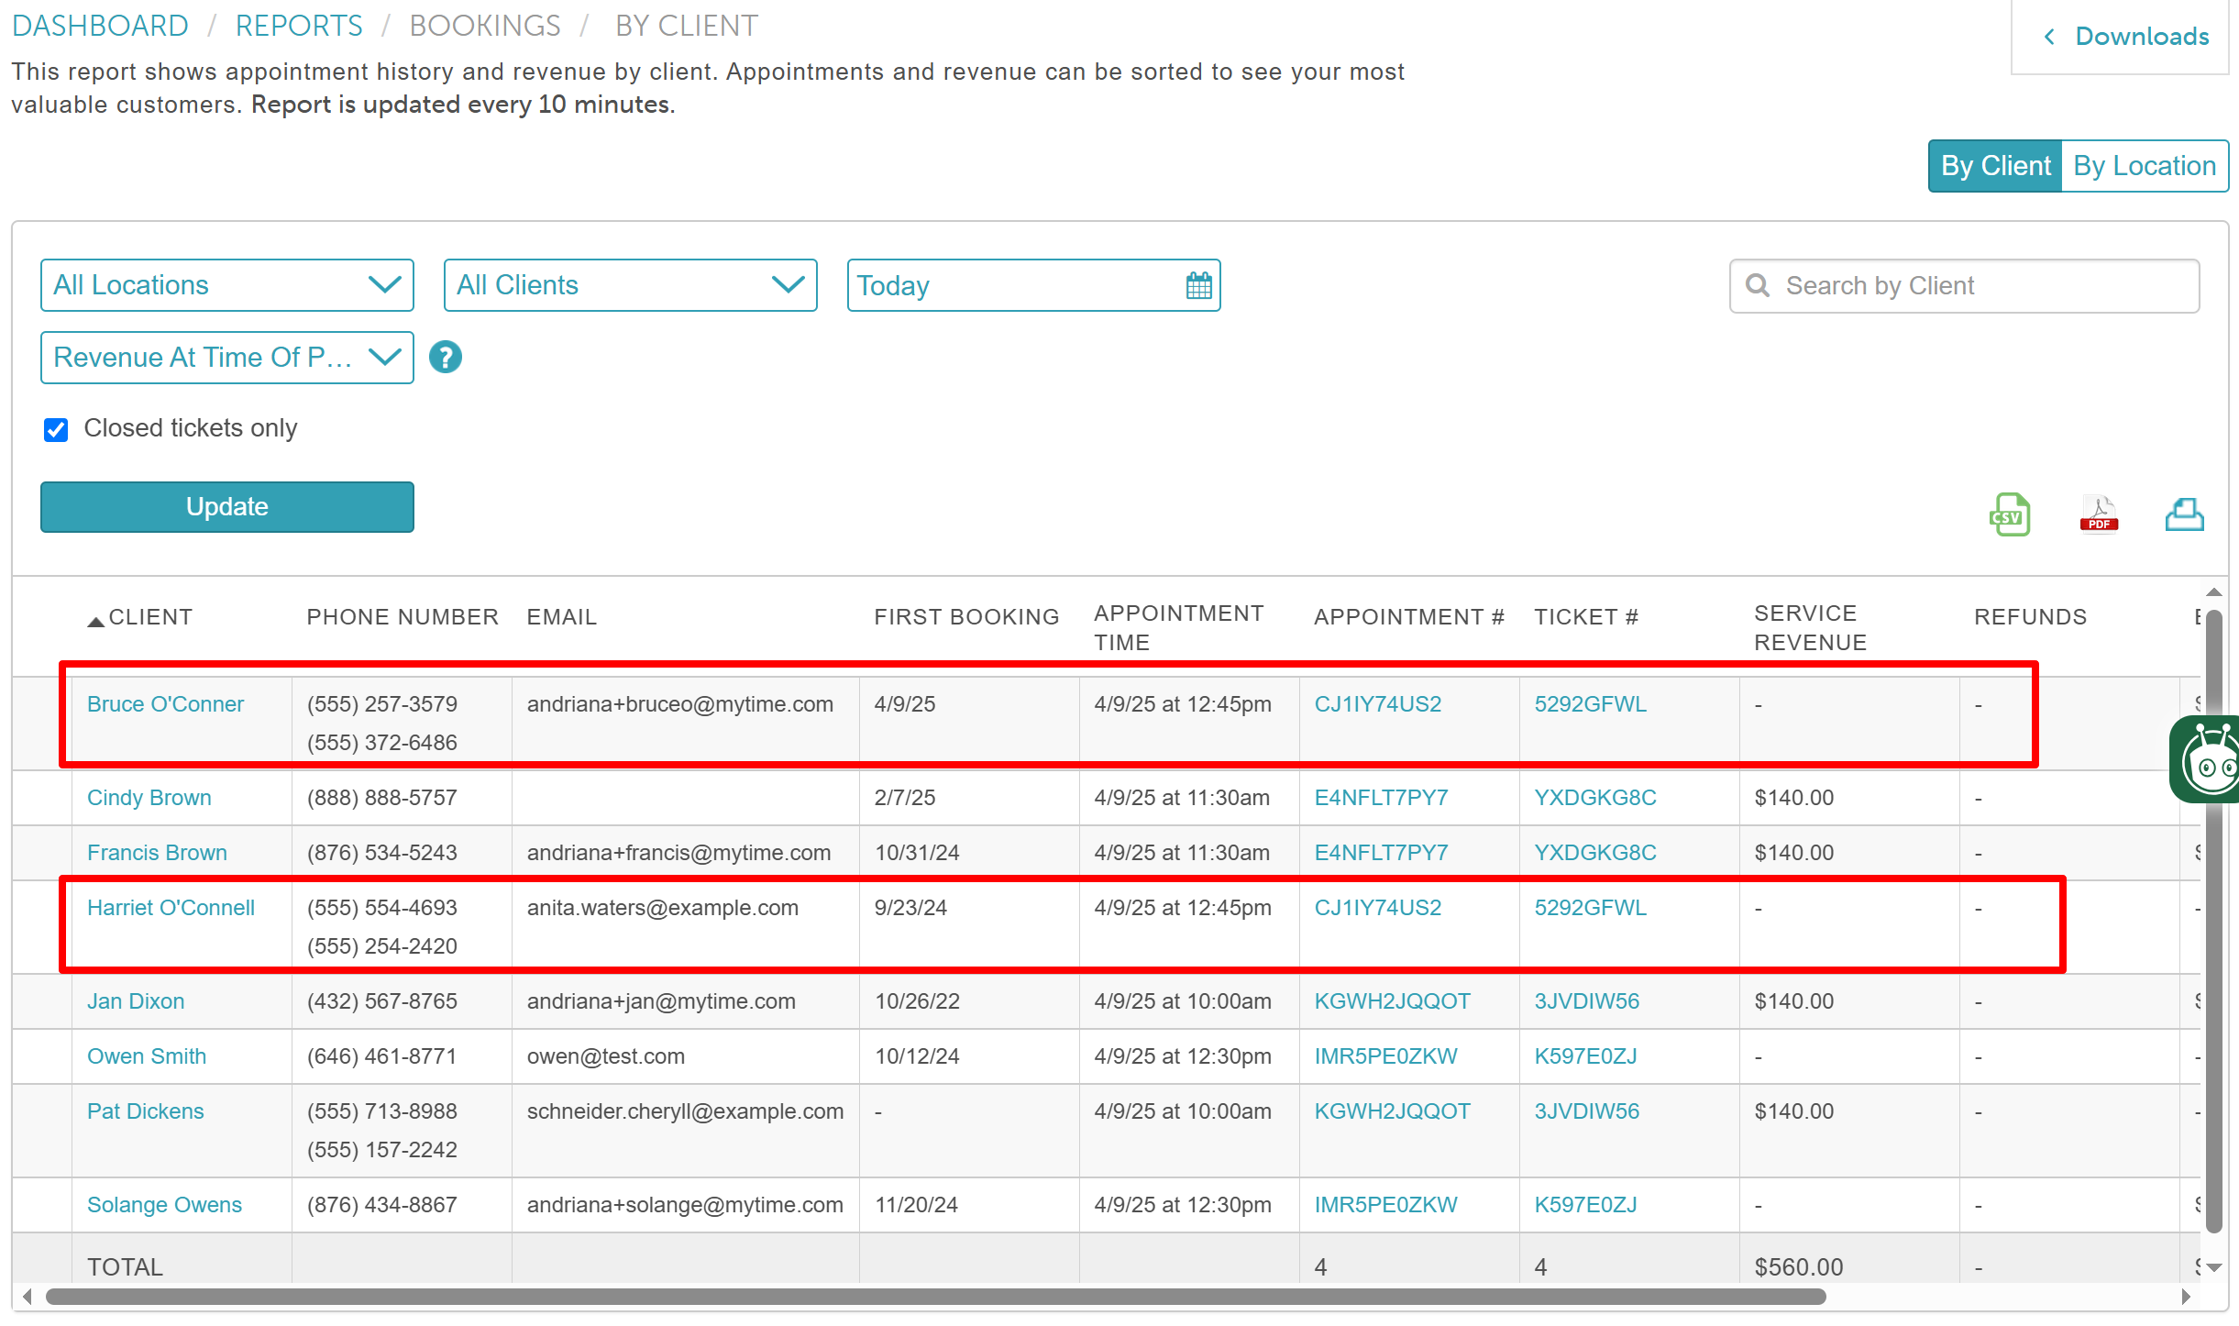
Task: Open the revenue type help tooltip
Action: point(446,357)
